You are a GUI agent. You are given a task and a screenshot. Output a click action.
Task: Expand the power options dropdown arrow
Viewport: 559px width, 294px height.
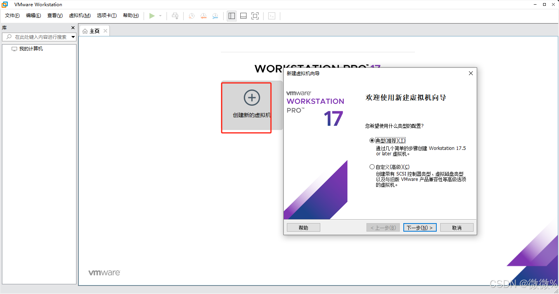click(x=160, y=16)
